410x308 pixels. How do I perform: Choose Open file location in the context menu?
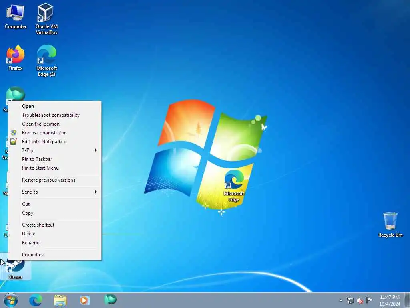click(55, 124)
